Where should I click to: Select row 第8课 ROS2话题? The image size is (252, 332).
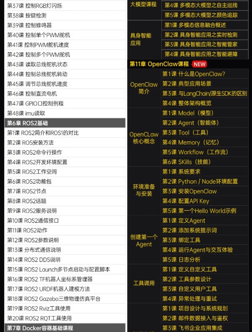65,201
